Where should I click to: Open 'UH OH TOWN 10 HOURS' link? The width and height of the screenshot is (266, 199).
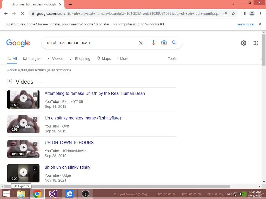point(69,143)
